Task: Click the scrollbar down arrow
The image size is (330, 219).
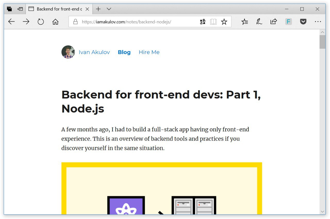Action: click(x=323, y=212)
